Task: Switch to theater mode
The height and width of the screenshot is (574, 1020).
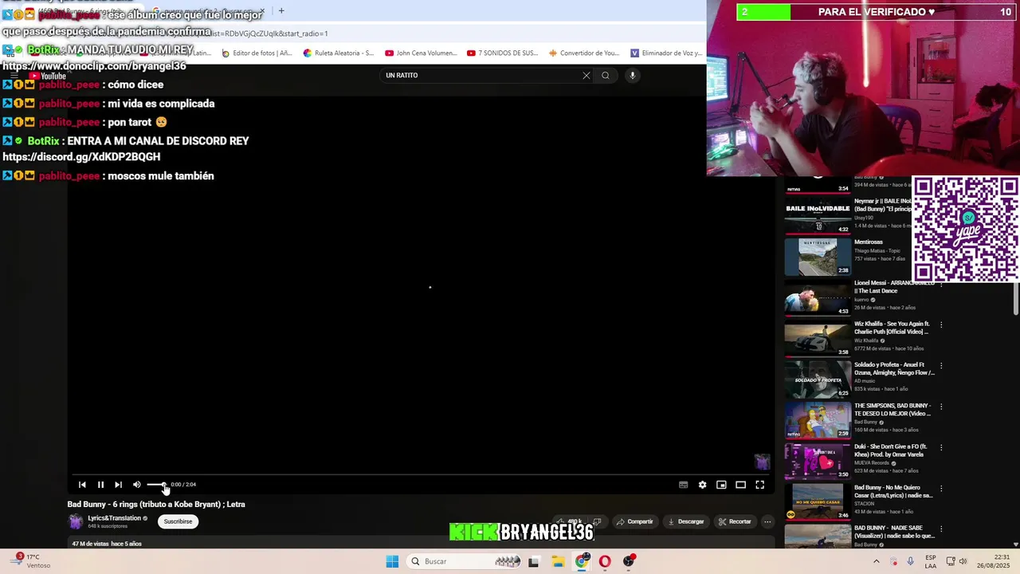Action: pyautogui.click(x=740, y=485)
